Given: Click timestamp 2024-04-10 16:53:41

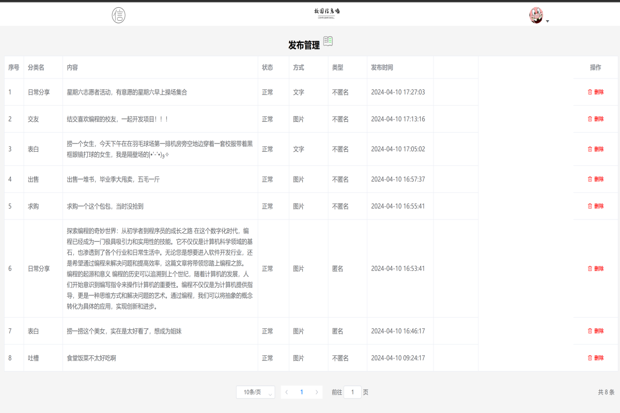Looking at the screenshot, I should (x=398, y=269).
